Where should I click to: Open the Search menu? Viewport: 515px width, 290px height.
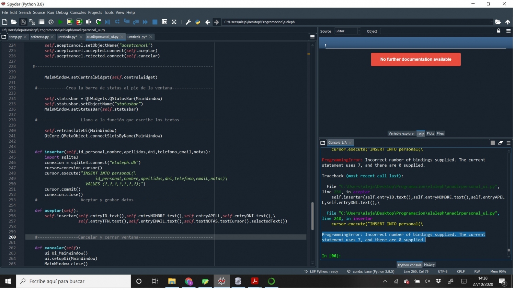point(25,12)
